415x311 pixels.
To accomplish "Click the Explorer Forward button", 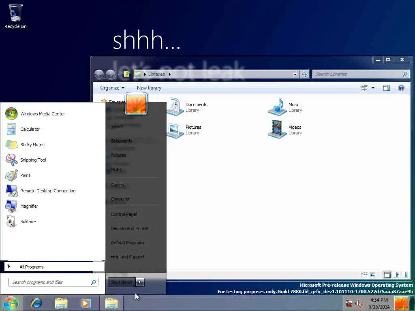I will 110,75.
